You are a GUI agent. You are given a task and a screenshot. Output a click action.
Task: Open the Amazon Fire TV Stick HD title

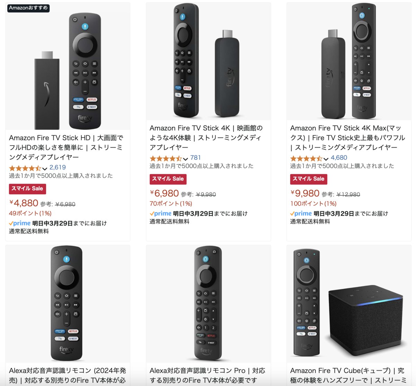[x=66, y=147]
